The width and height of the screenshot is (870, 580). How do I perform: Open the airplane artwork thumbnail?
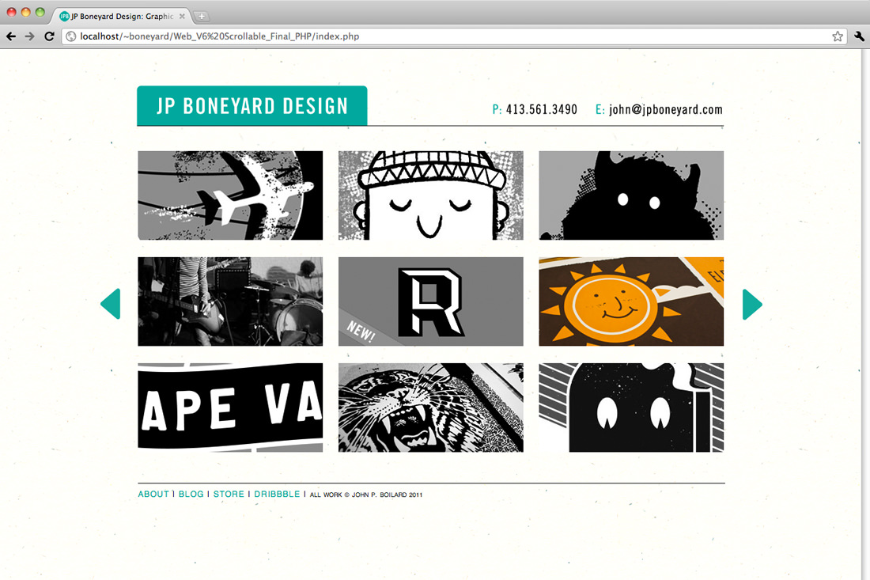230,195
